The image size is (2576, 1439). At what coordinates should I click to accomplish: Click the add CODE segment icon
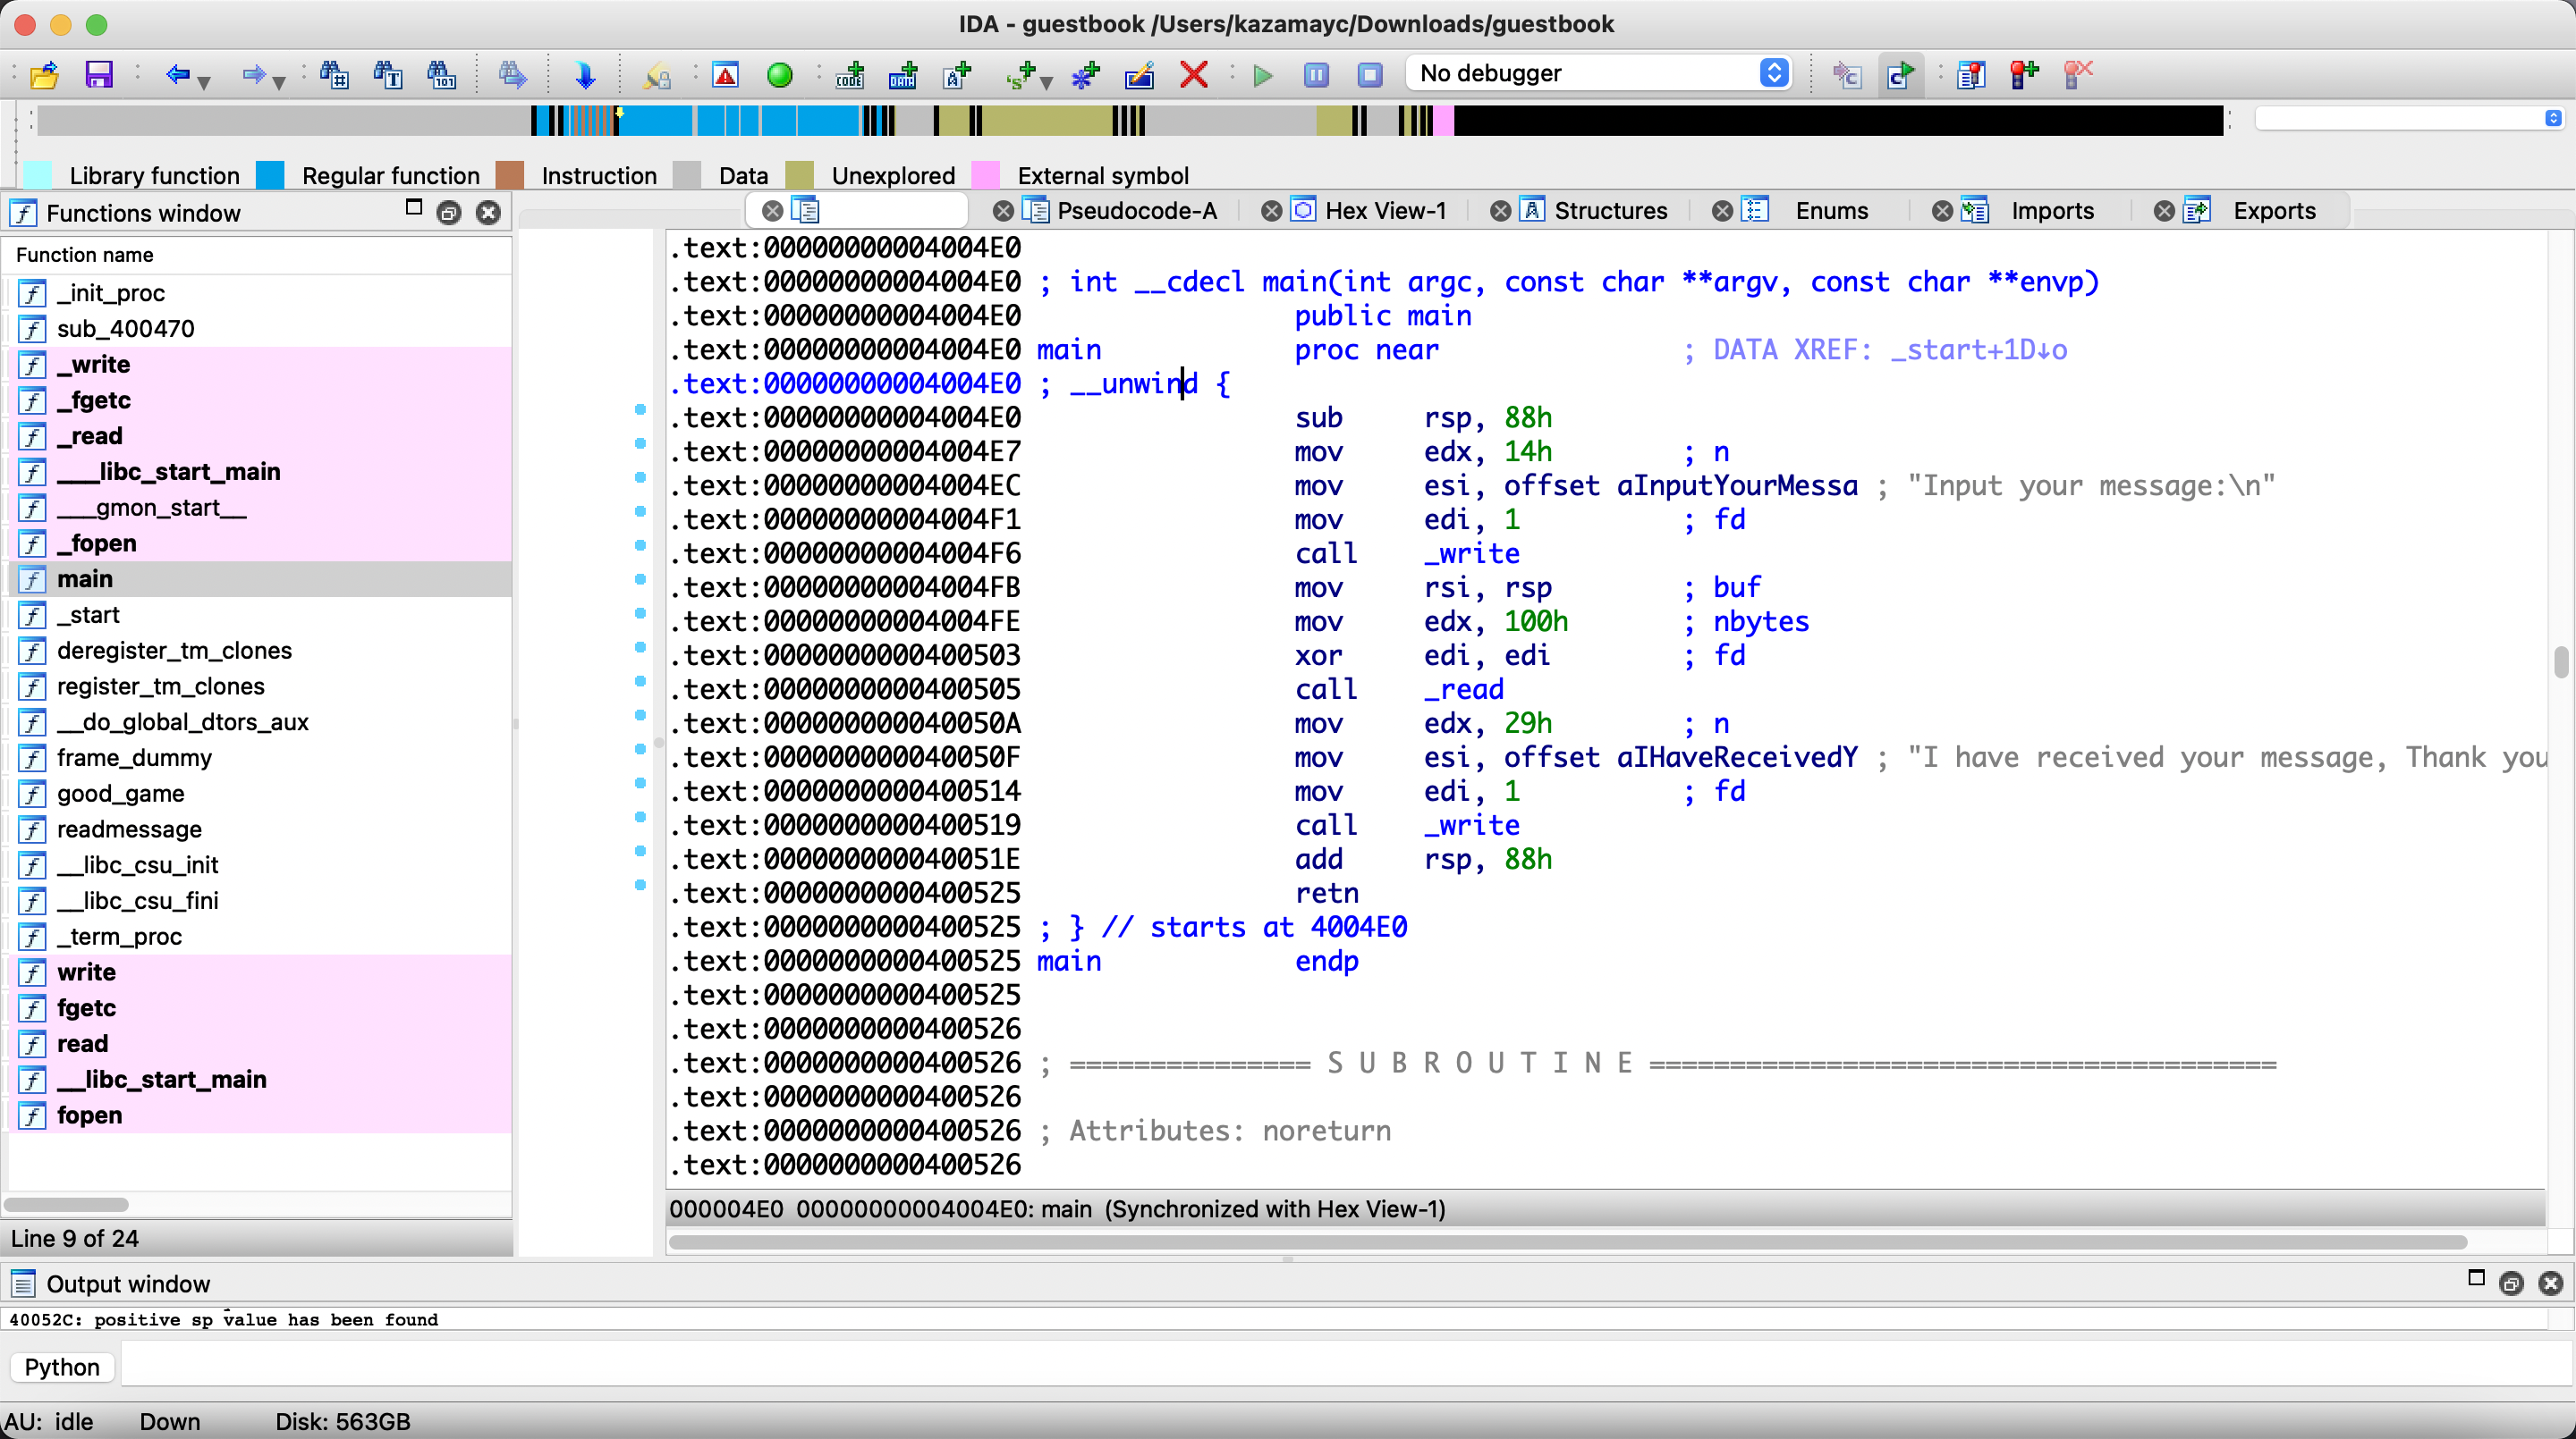850,74
